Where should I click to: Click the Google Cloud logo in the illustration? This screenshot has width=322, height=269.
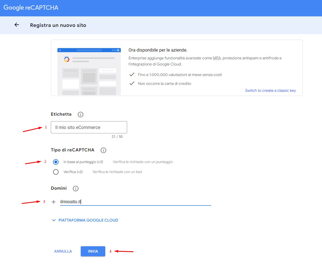coord(67,59)
